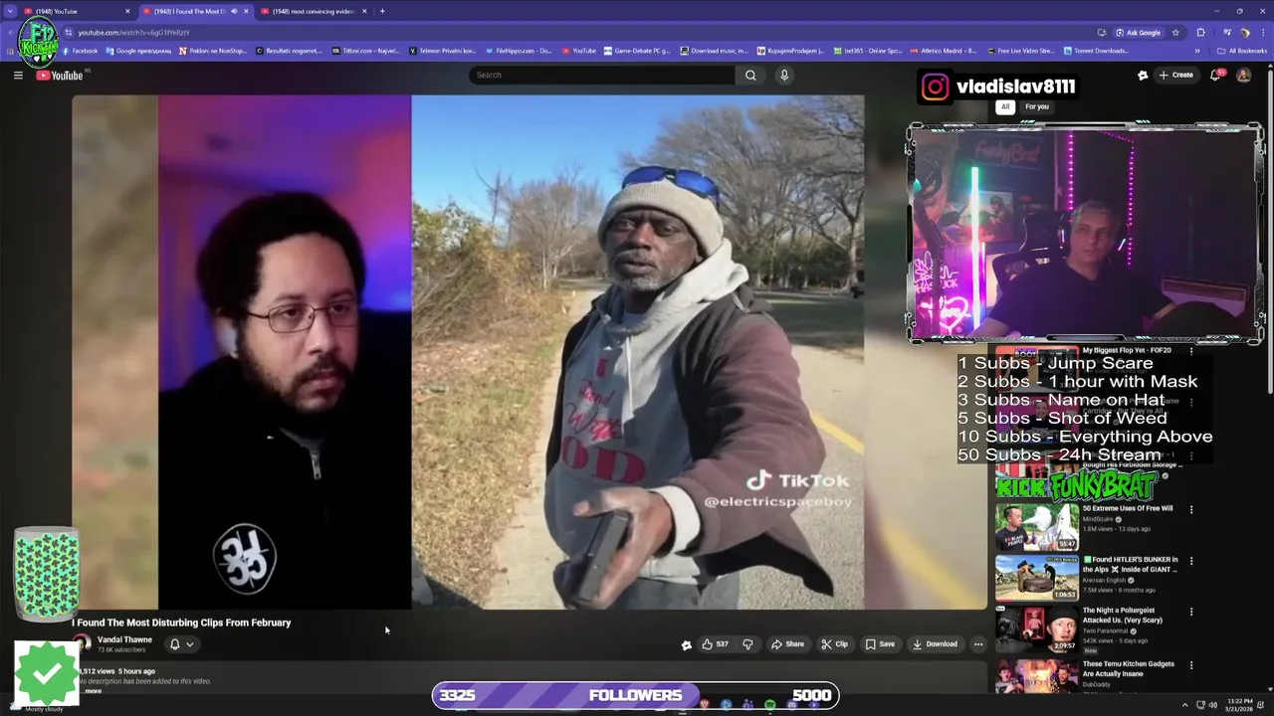Select the 'I Found The Most D...' tab
Screen dimensions: 1274x716
click(195, 11)
